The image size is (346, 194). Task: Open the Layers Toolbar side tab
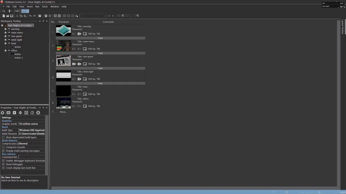343,27
